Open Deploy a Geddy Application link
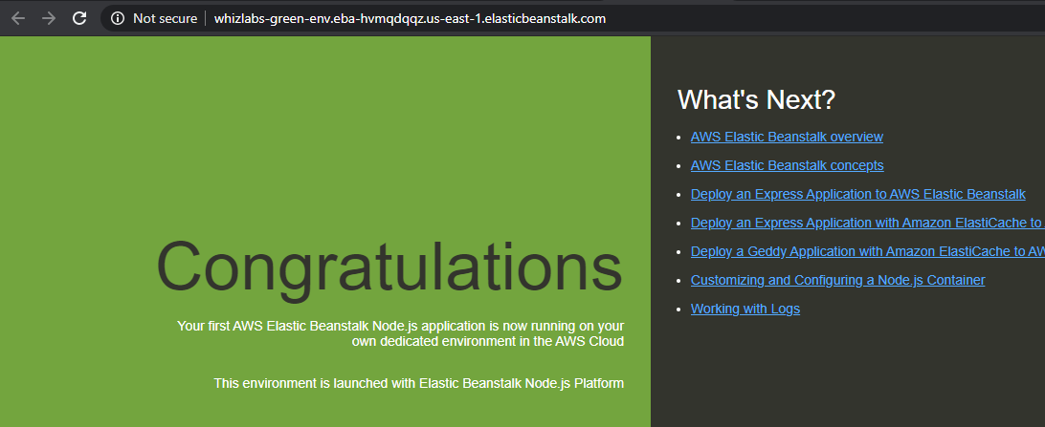1045x427 pixels. click(868, 251)
